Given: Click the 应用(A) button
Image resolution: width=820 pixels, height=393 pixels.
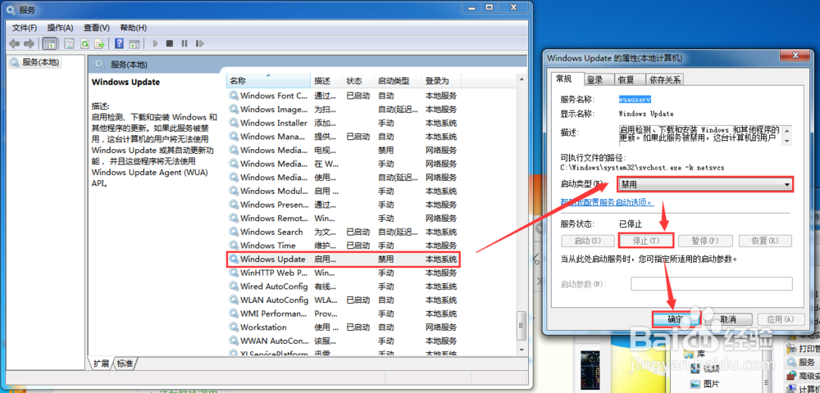Looking at the screenshot, I should coord(780,318).
